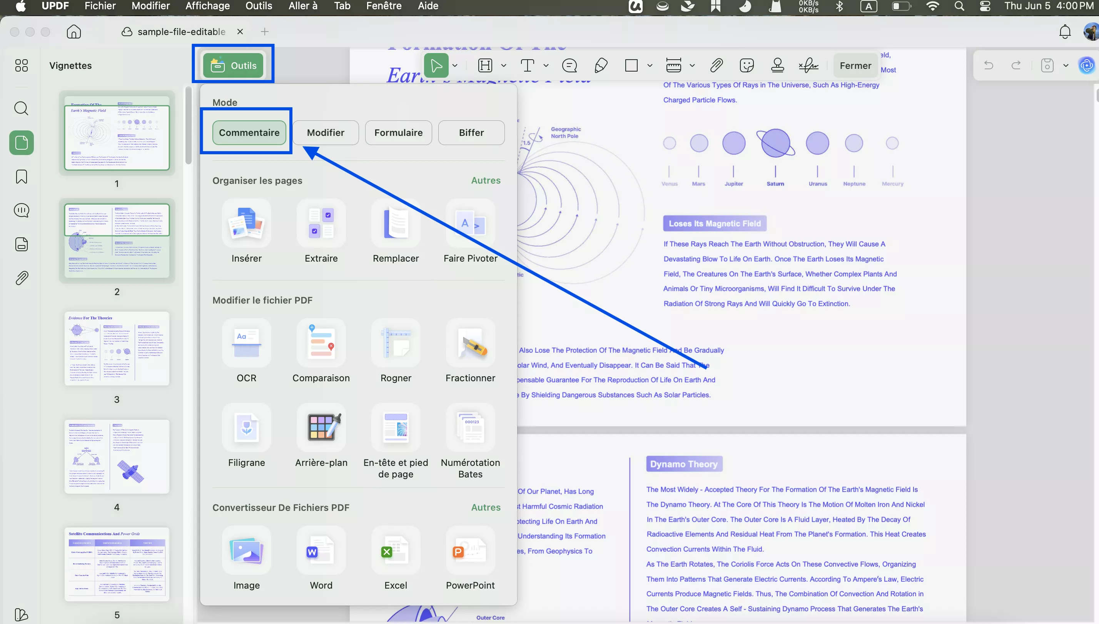Select the Rogner crop tool

pyautogui.click(x=396, y=343)
